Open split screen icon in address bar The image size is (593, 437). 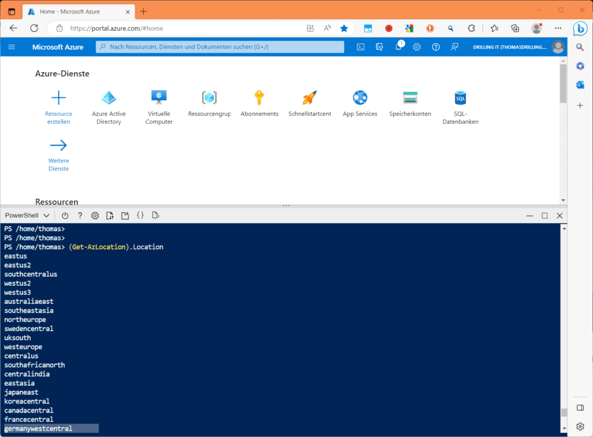(x=310, y=28)
